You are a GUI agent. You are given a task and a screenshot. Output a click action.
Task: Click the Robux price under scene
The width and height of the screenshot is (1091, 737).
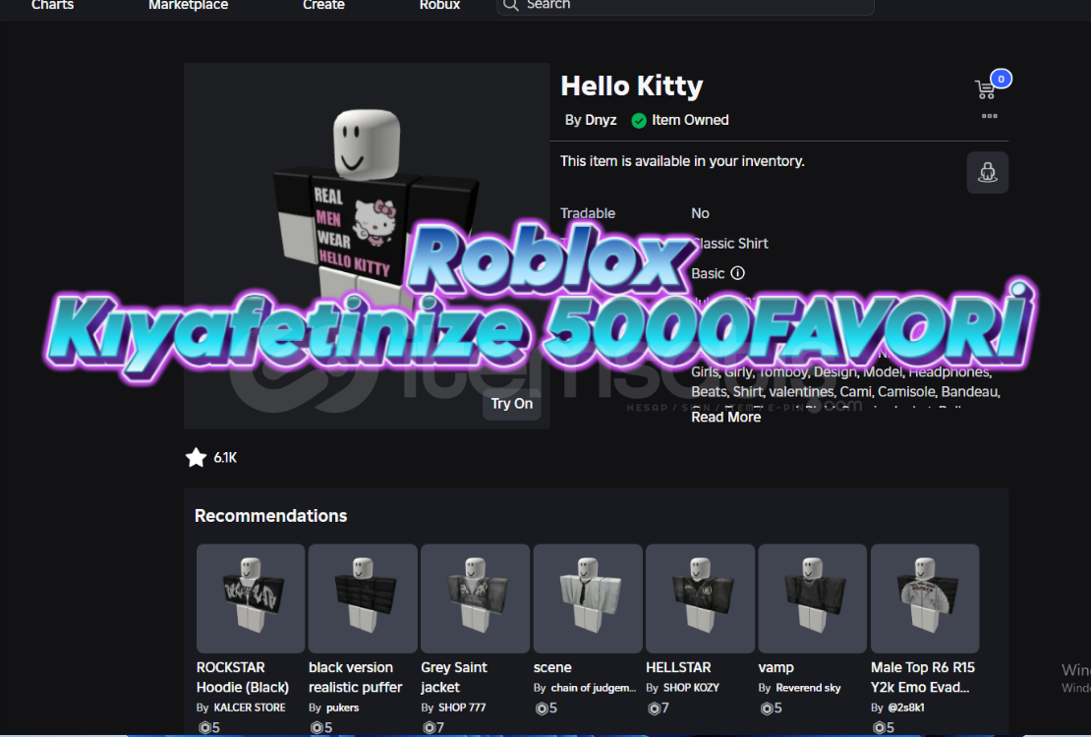[546, 708]
